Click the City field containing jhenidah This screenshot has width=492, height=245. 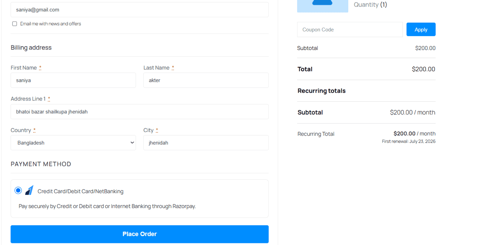206,143
